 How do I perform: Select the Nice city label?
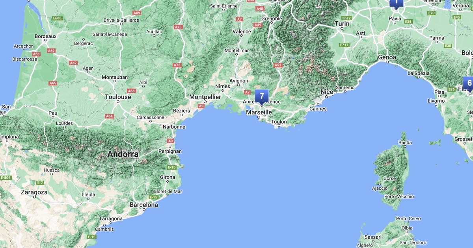click(x=327, y=92)
